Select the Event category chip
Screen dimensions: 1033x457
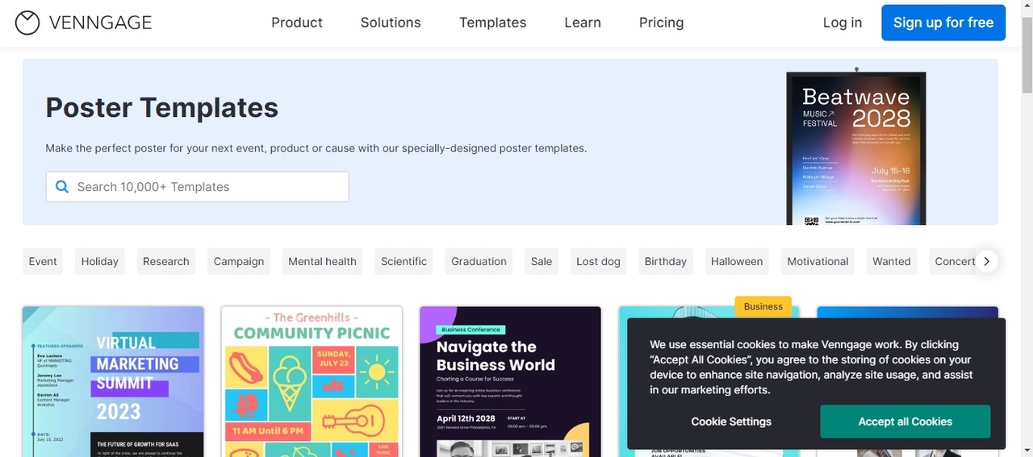[x=43, y=261]
